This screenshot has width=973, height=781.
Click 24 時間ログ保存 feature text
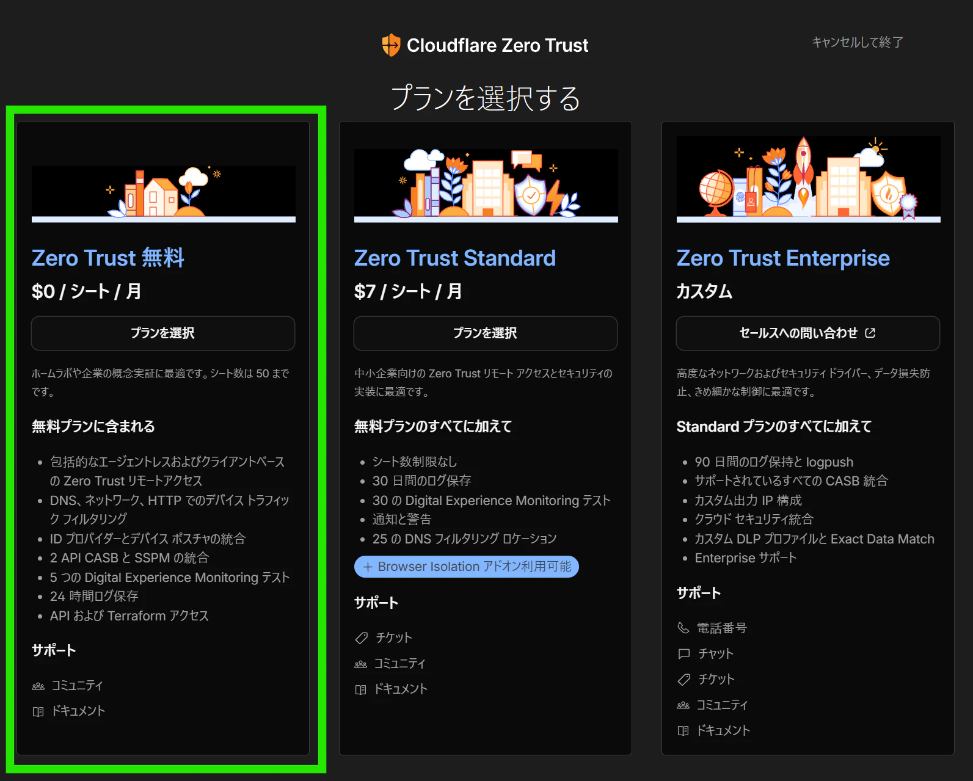click(x=94, y=597)
